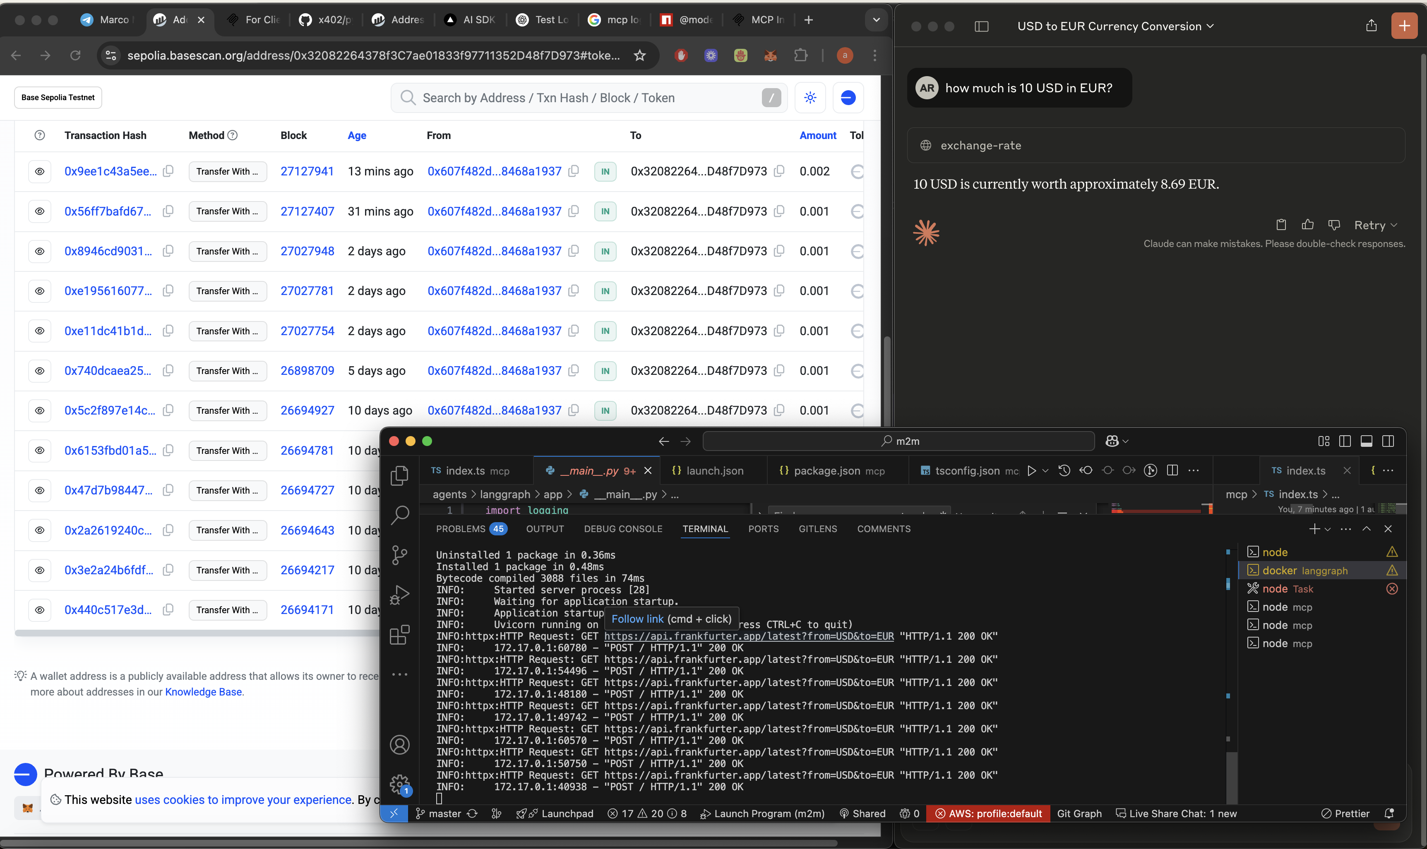The width and height of the screenshot is (1427, 849).
Task: Click the Knowledge Base link
Action: pos(203,692)
